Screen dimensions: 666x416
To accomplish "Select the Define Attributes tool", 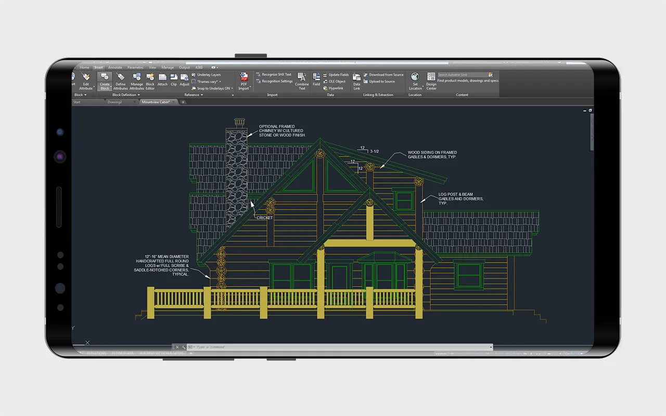I will point(121,81).
